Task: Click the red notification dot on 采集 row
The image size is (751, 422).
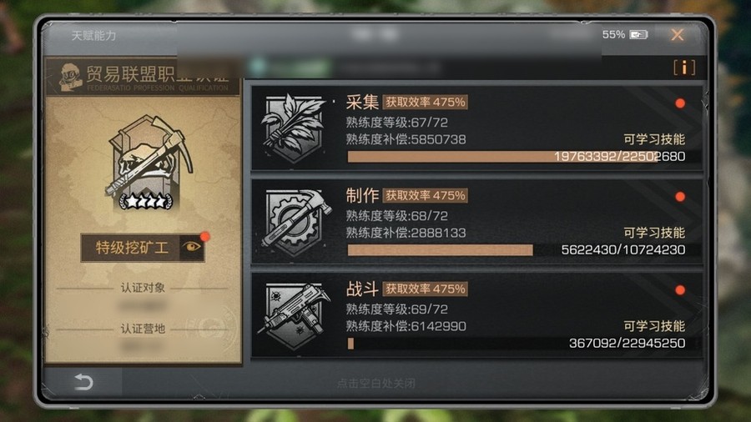Action: (x=679, y=103)
